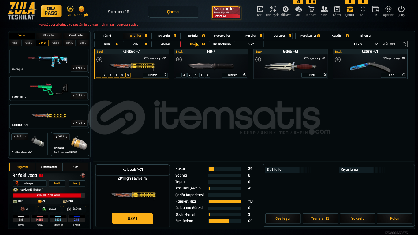Open the Çanta briefcase icon

pos(350,9)
